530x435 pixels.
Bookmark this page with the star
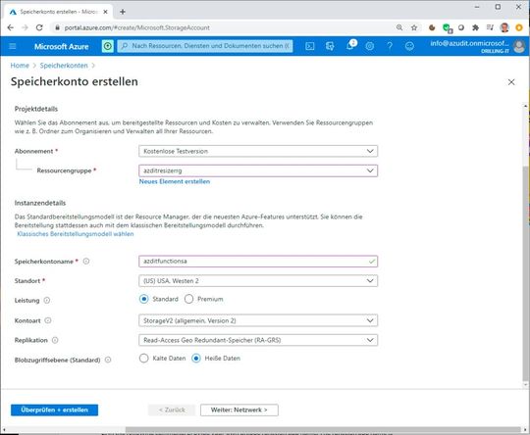point(414,27)
